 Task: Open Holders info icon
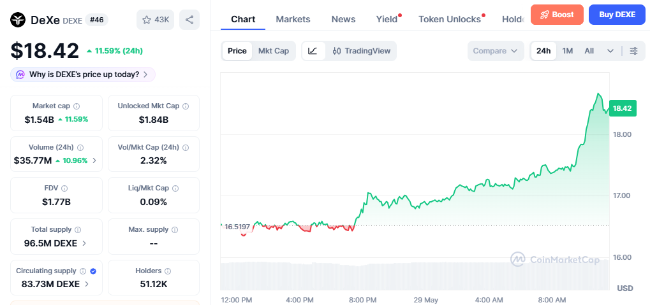pyautogui.click(x=168, y=271)
